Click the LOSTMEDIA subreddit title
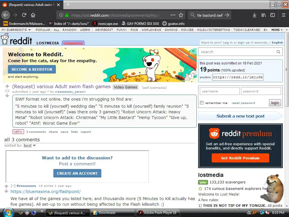 pyautogui.click(x=48, y=43)
